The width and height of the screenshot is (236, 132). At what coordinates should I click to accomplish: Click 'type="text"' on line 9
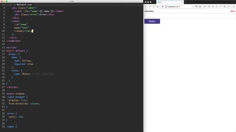tap(21, 28)
